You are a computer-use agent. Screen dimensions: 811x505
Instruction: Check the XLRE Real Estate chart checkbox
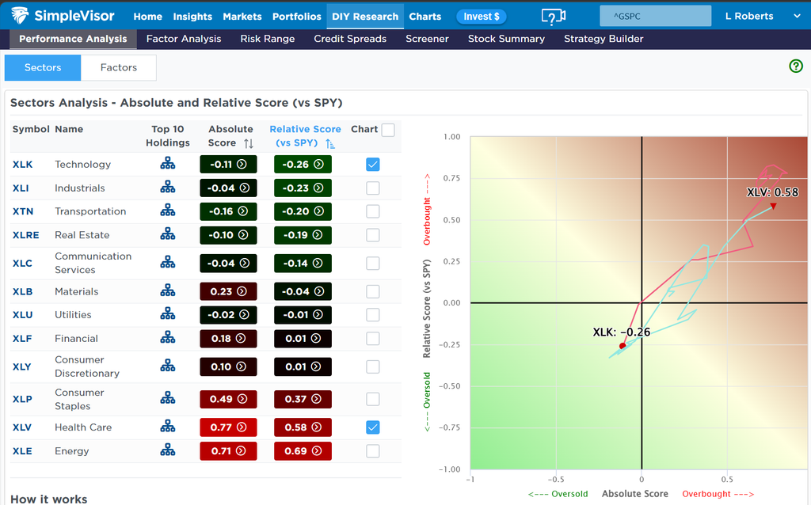[x=373, y=235]
